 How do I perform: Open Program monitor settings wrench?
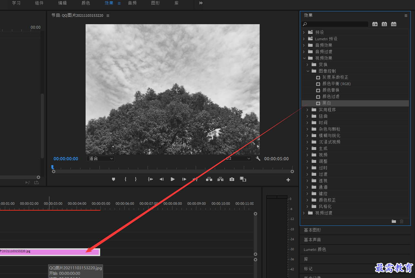(258, 158)
